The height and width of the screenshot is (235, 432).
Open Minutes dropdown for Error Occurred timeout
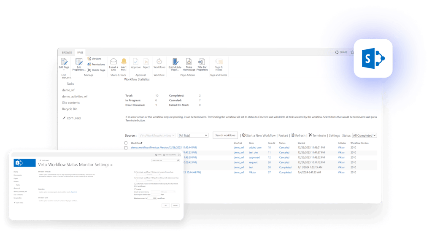tap(154, 181)
